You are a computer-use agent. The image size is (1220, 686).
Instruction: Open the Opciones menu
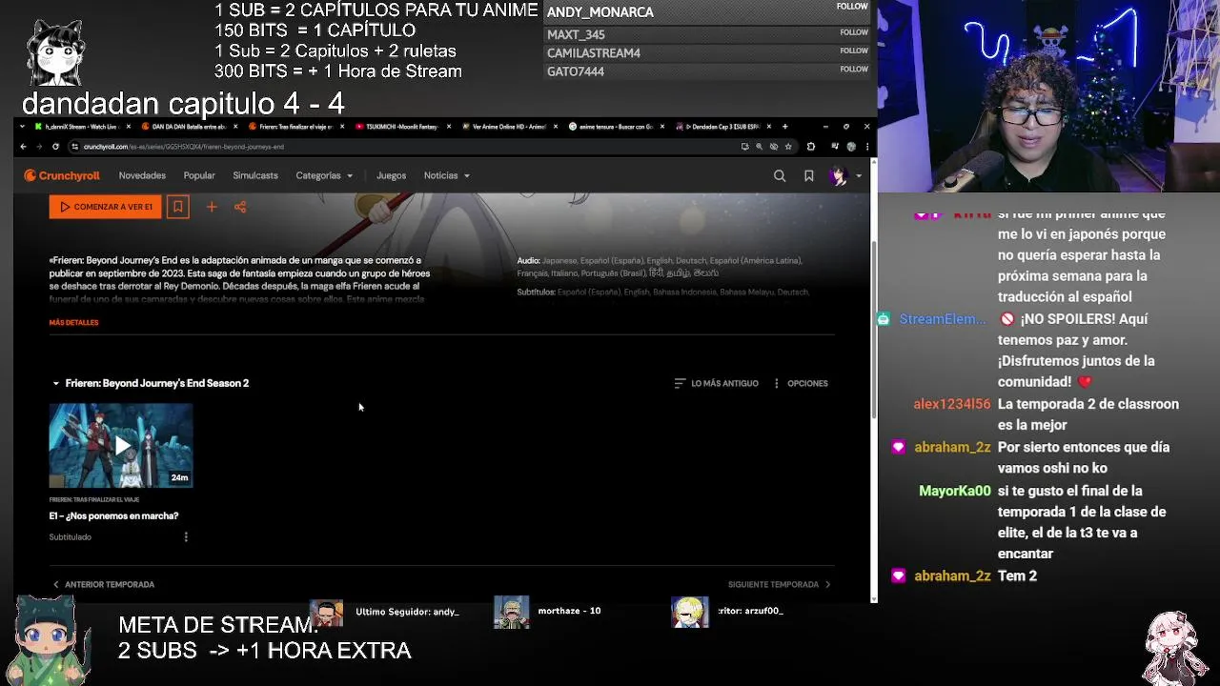[x=800, y=383]
